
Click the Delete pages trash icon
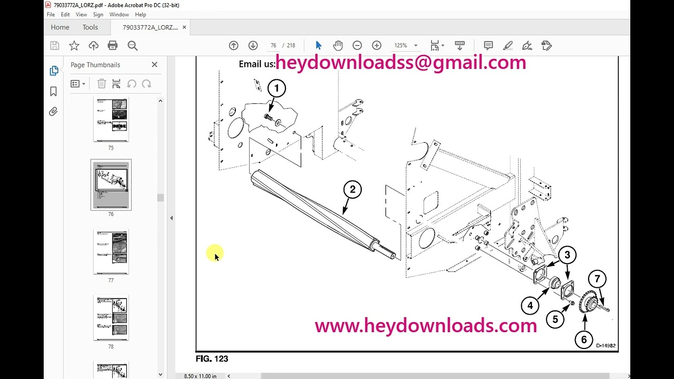click(102, 84)
